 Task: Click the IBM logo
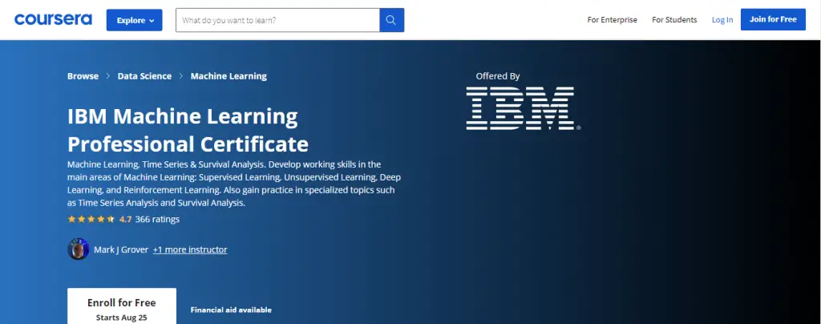(520, 108)
